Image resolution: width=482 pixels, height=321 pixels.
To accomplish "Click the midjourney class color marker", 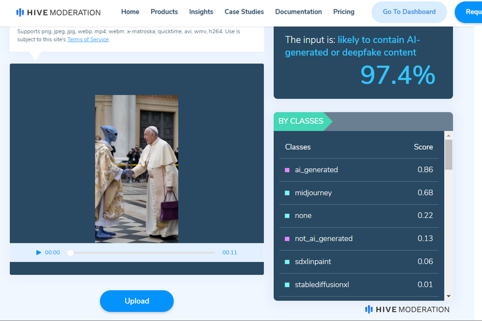I will point(287,193).
